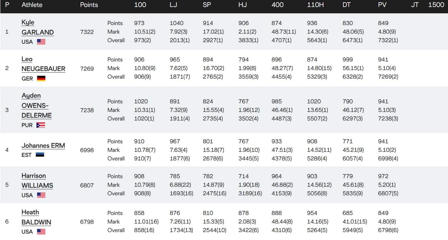This screenshot has width=448, height=240.
Task: Click Garland's total score 7322
Action: (x=87, y=32)
